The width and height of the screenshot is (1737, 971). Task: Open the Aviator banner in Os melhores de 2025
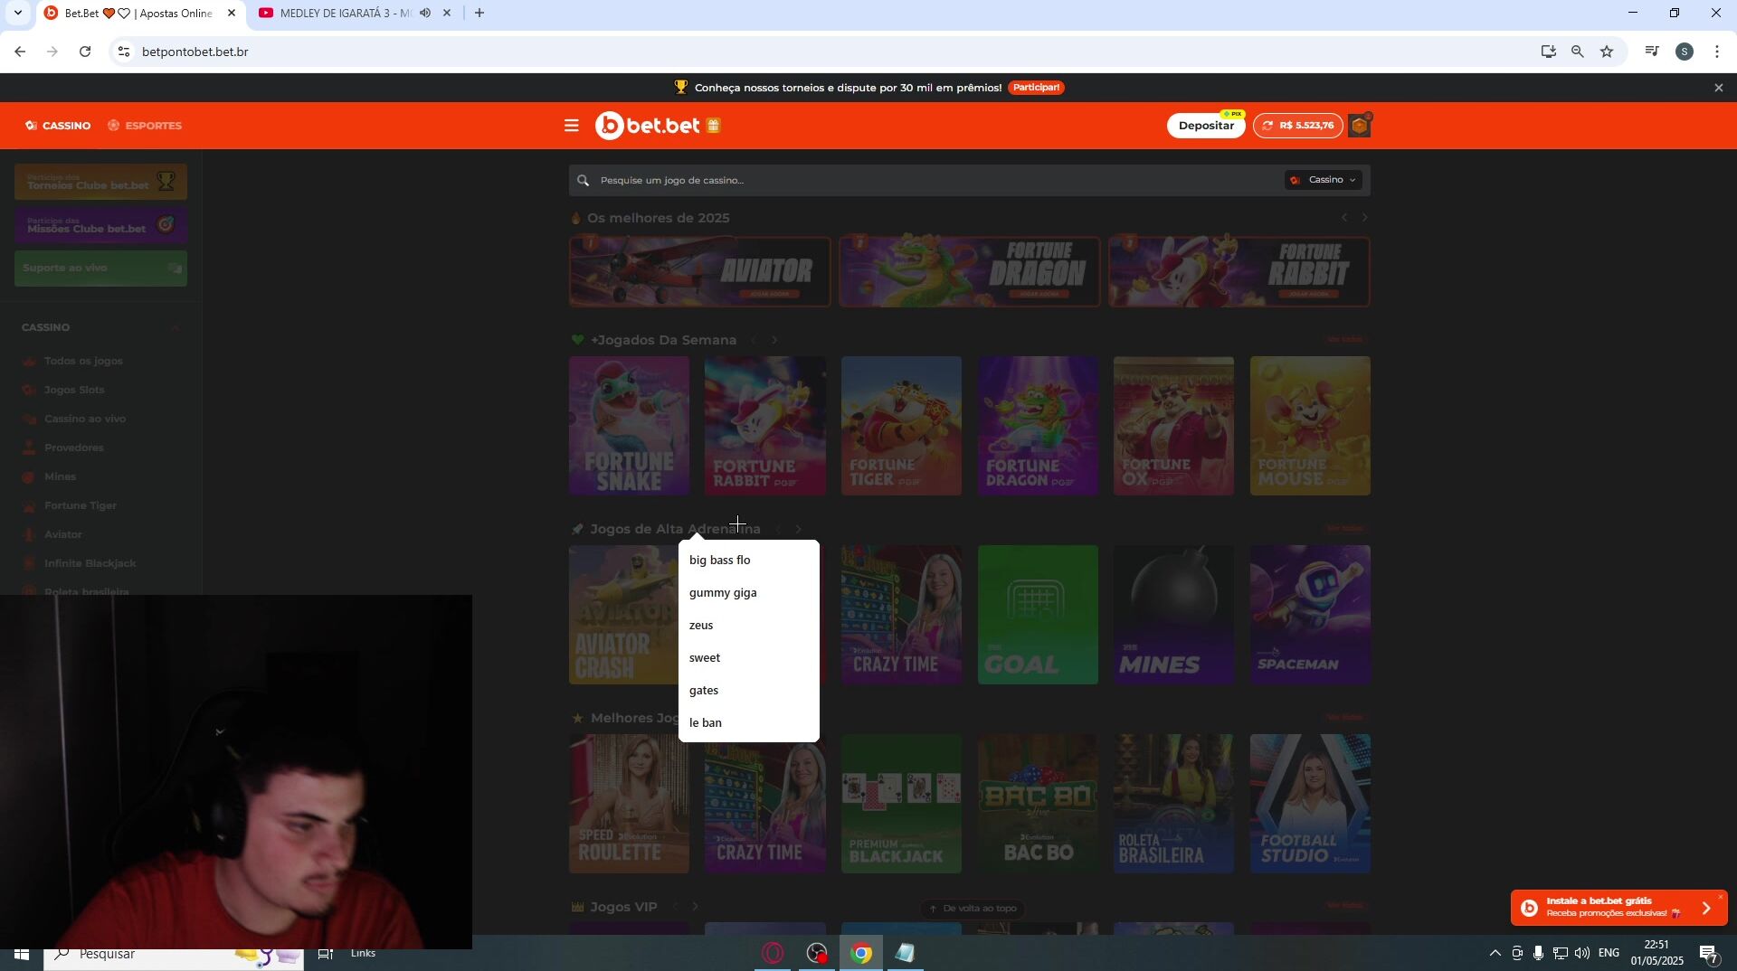(700, 271)
